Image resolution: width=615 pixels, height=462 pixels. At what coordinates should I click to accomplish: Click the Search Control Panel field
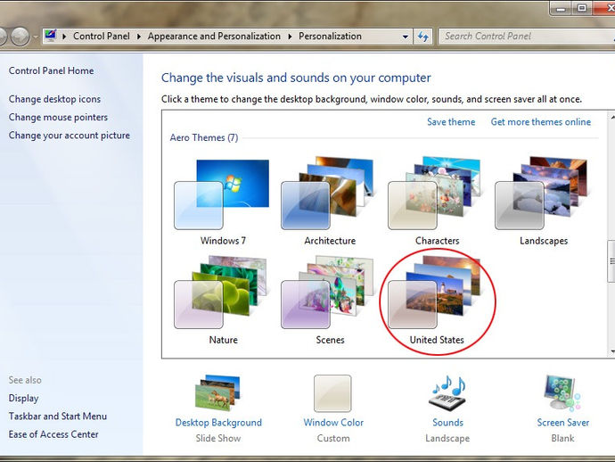point(527,37)
